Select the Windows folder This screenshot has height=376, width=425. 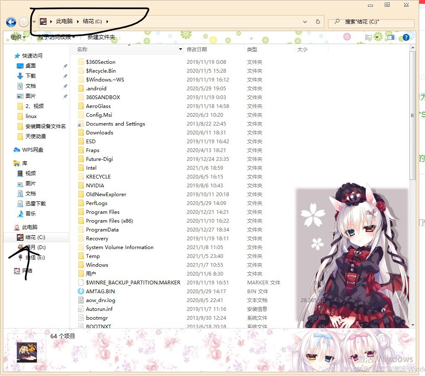[x=97, y=265]
